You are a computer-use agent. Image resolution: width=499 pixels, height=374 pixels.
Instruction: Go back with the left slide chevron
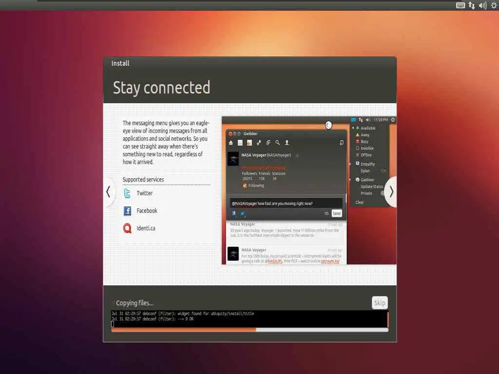click(x=109, y=192)
